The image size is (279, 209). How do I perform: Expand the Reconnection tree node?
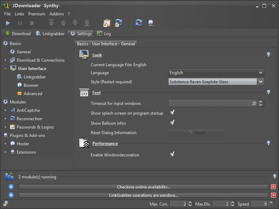[5, 119]
